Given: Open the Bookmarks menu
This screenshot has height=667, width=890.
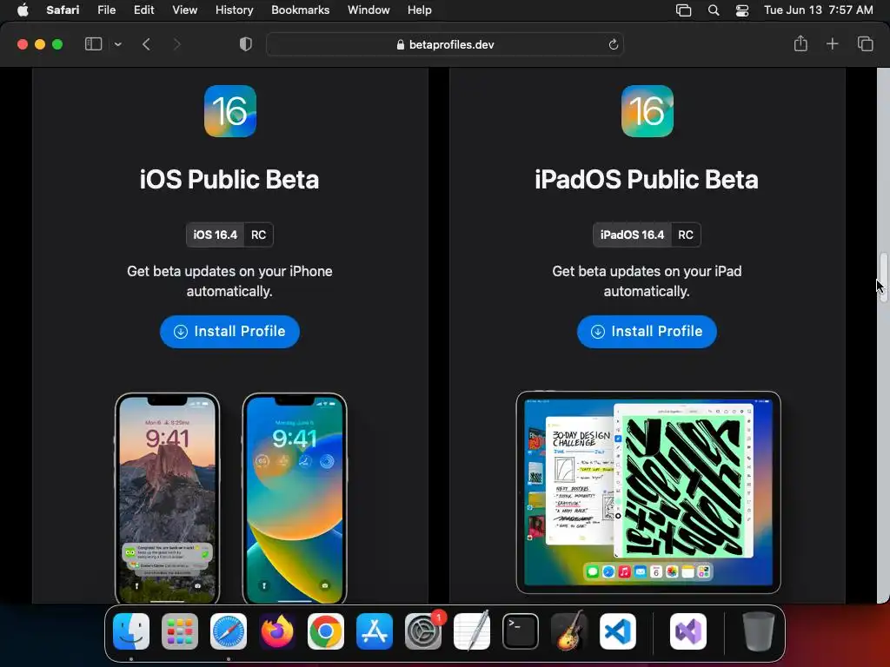Looking at the screenshot, I should (x=300, y=10).
